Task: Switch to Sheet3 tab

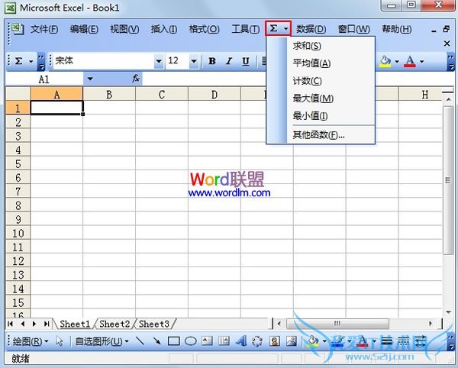Action: coord(154,324)
